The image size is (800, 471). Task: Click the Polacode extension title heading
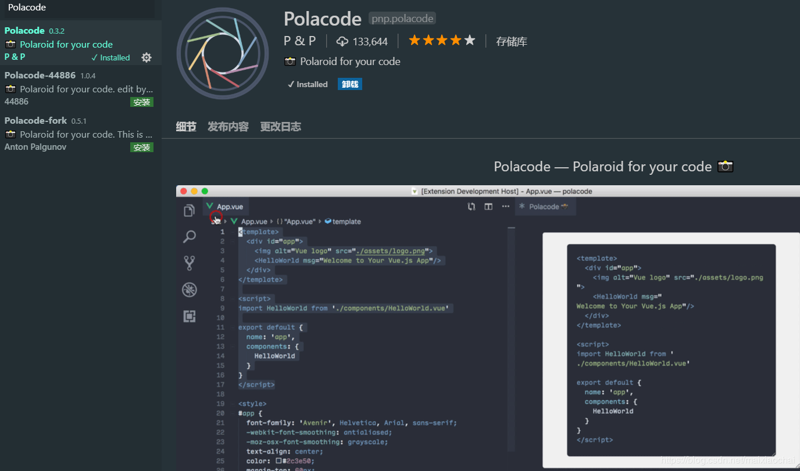[323, 19]
